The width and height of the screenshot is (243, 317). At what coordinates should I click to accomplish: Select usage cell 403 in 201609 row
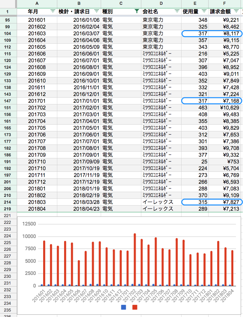(195, 74)
